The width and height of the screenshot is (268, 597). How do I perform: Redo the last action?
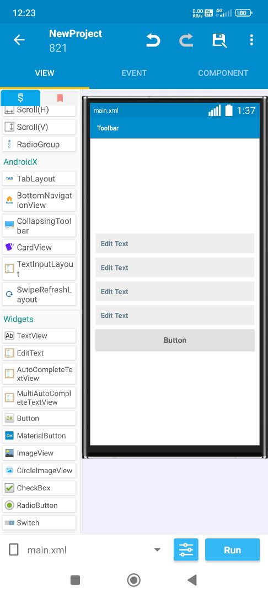[x=186, y=40]
